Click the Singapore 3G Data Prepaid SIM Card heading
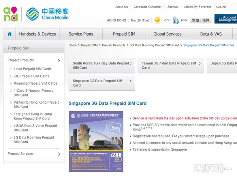This screenshot has height=178, width=237. pos(107,103)
